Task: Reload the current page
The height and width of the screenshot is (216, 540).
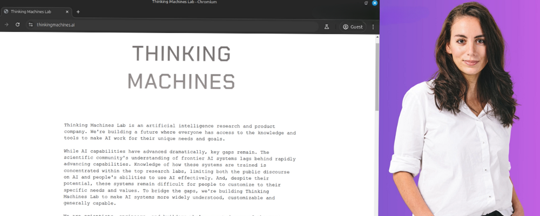Action: point(17,25)
